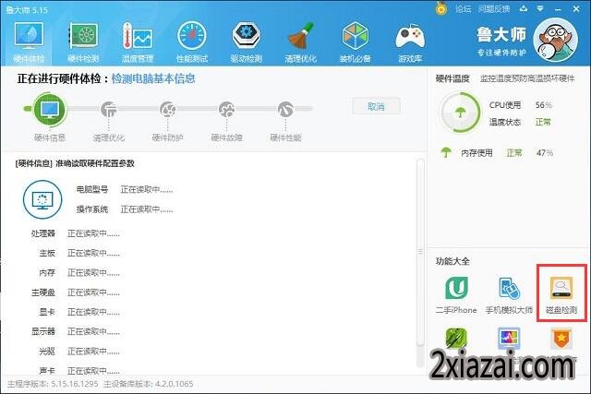Screen dimensions: 591x394
Task: Click the 硬件故障 step icon
Action: (x=226, y=109)
